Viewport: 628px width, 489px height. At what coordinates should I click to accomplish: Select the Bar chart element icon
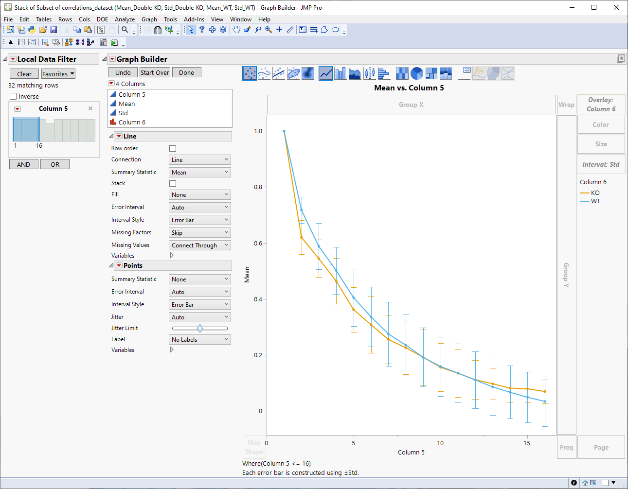tap(341, 73)
